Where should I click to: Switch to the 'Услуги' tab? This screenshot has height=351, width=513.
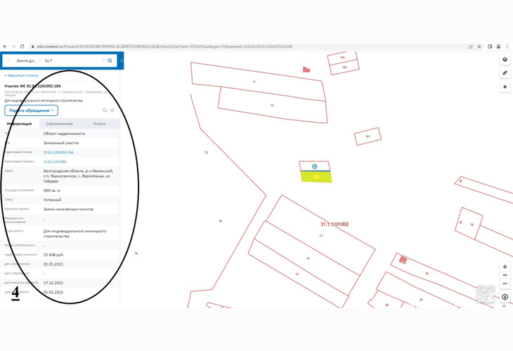pyautogui.click(x=100, y=124)
